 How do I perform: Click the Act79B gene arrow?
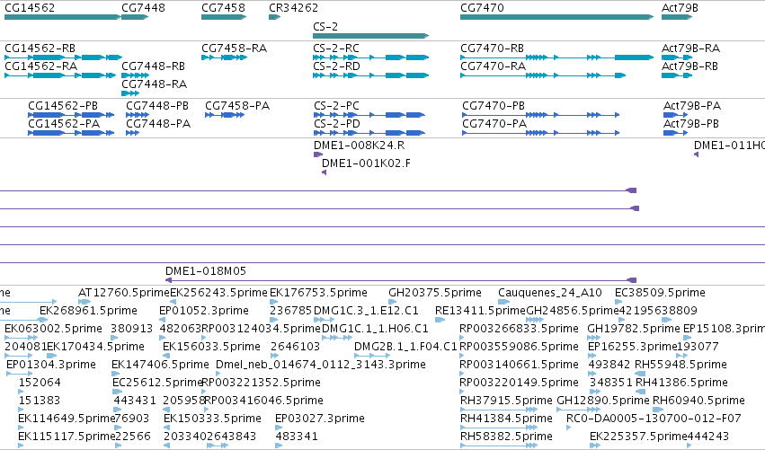(677, 17)
